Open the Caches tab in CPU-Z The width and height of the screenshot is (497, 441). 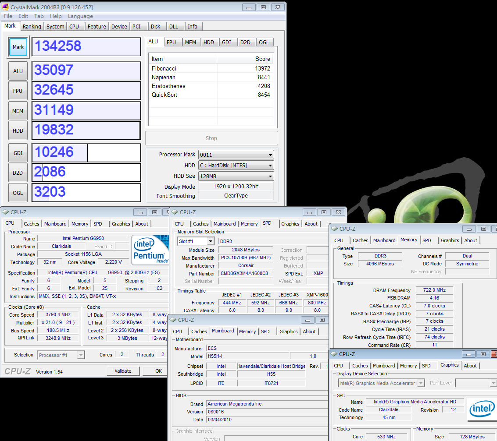click(x=32, y=224)
